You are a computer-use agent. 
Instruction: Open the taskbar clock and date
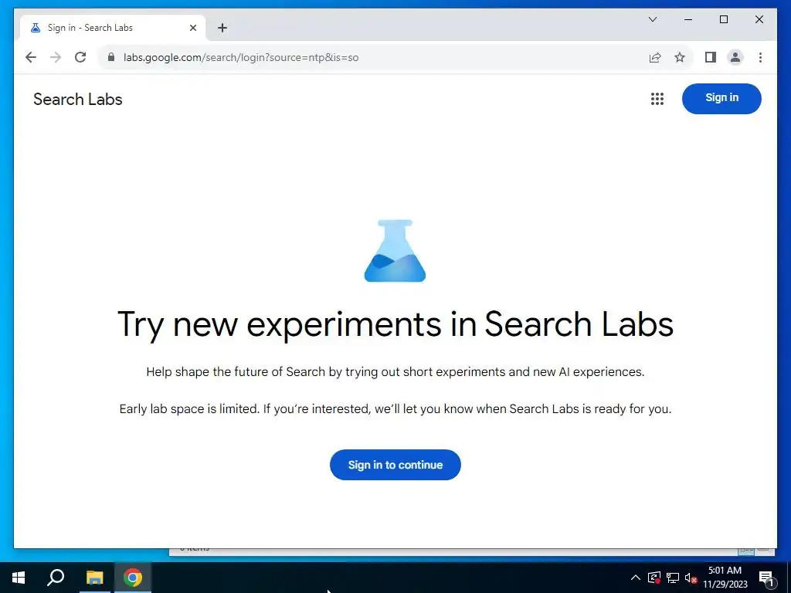tap(725, 578)
